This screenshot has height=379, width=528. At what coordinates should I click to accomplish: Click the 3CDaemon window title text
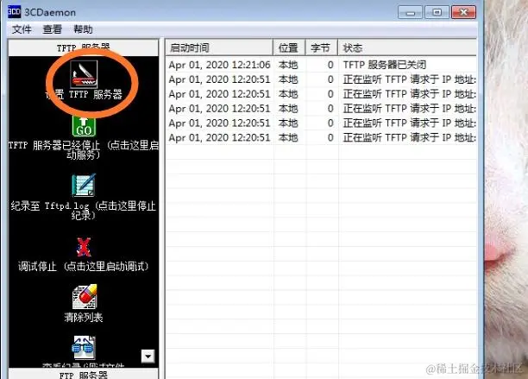pos(50,12)
